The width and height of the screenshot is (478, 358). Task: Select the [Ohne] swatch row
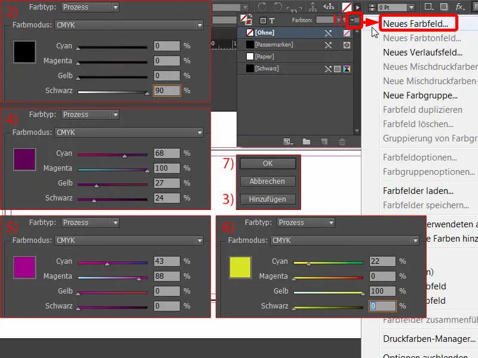(295, 33)
